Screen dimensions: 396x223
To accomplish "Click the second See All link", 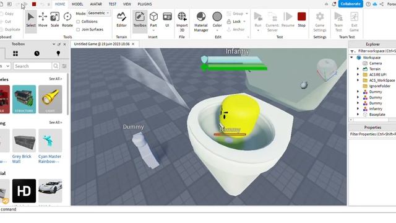I will (56, 123).
